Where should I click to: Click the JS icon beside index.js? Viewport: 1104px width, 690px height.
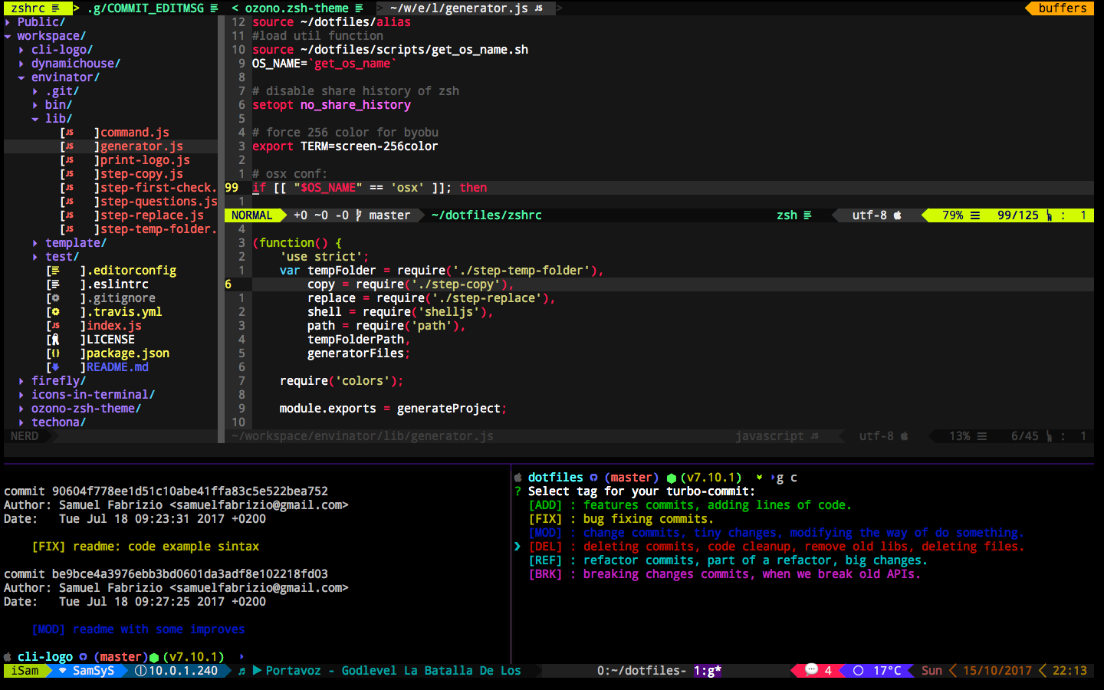tap(55, 326)
